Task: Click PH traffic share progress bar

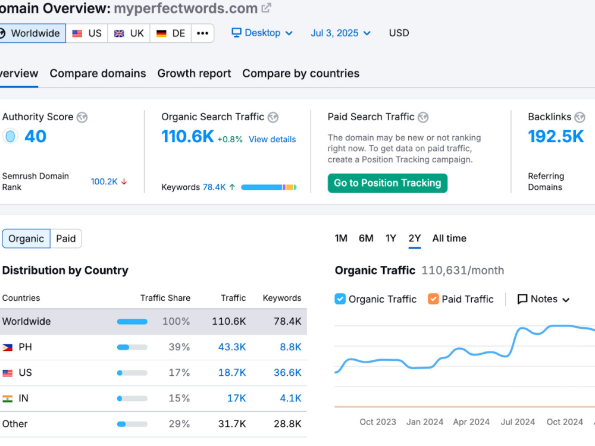Action: [x=132, y=347]
